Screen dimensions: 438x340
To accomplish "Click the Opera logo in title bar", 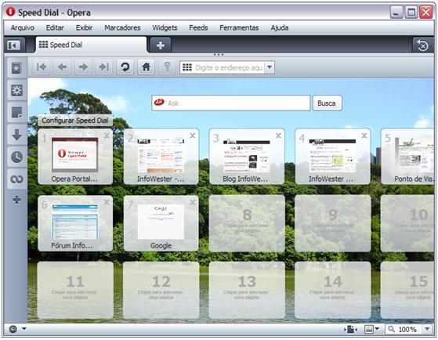I will pos(10,12).
